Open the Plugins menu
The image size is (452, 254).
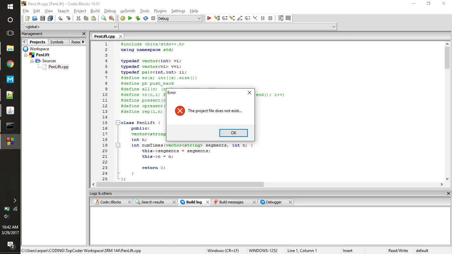coord(160,11)
